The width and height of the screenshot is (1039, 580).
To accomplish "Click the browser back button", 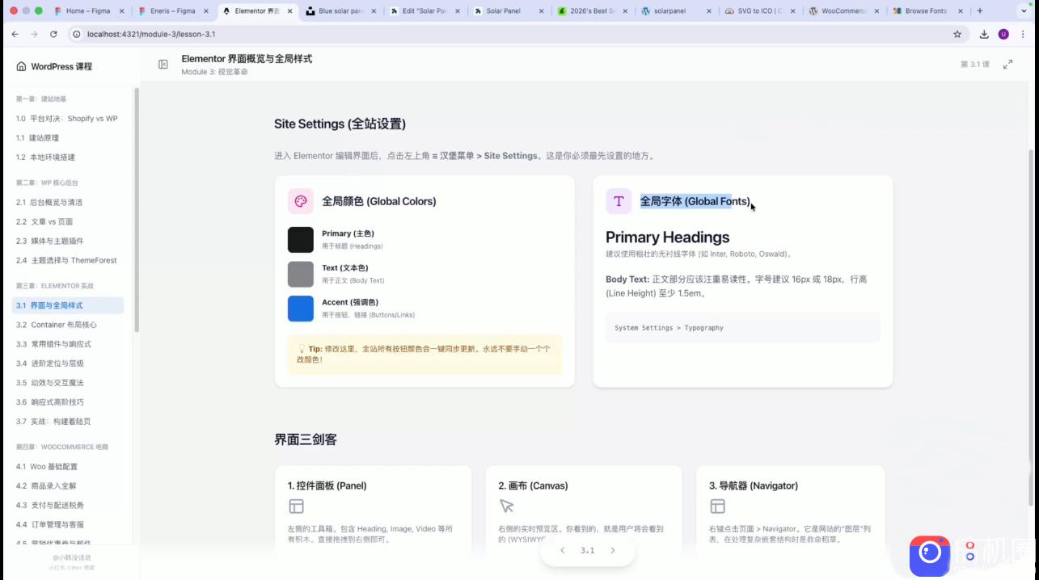I will (x=15, y=34).
